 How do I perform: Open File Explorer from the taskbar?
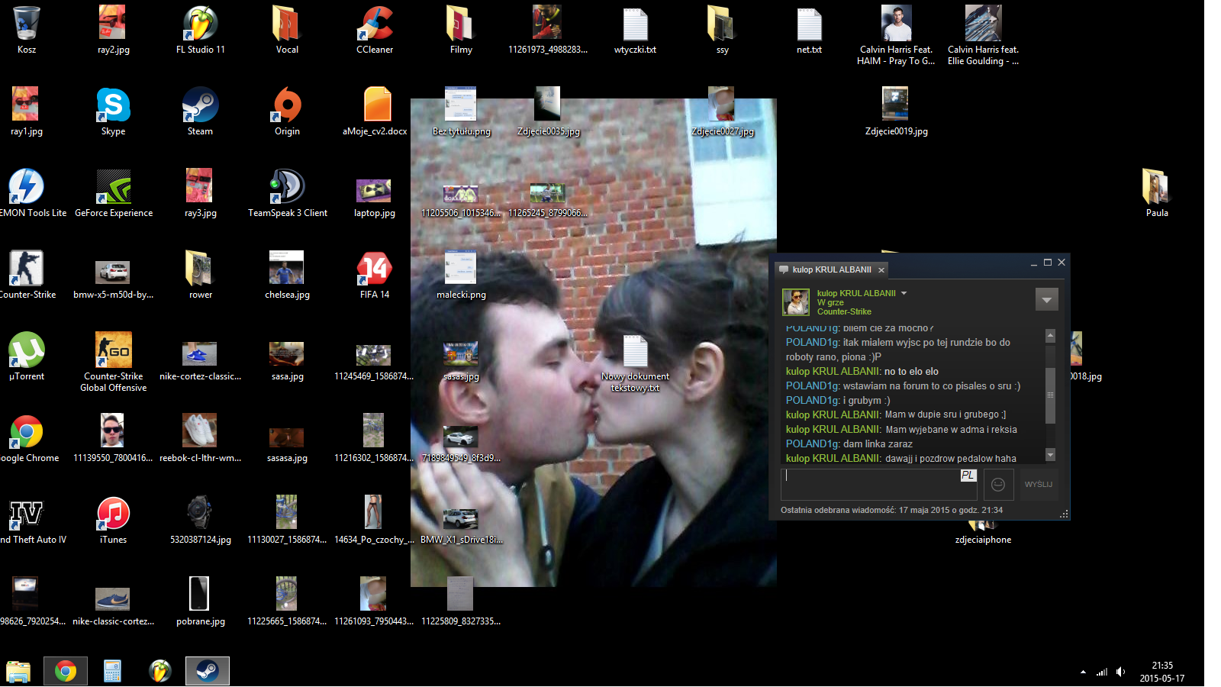(18, 671)
